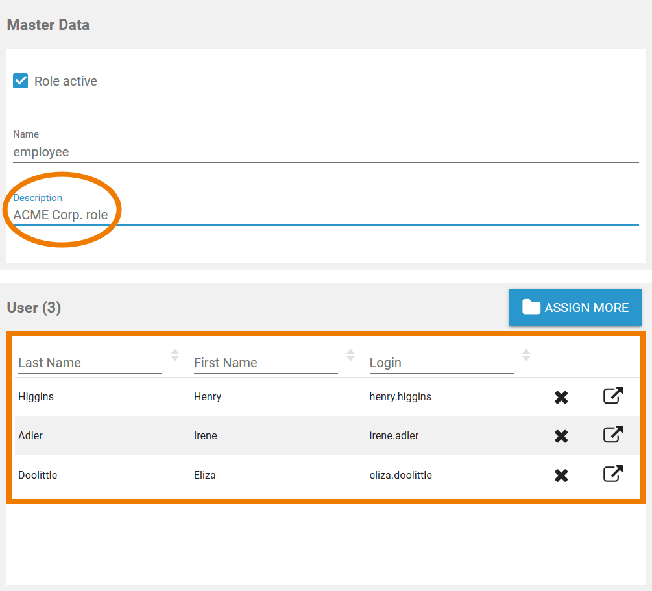Screen dimensions: 652x591
Task: Sort users by First Name arrows
Action: tap(350, 355)
